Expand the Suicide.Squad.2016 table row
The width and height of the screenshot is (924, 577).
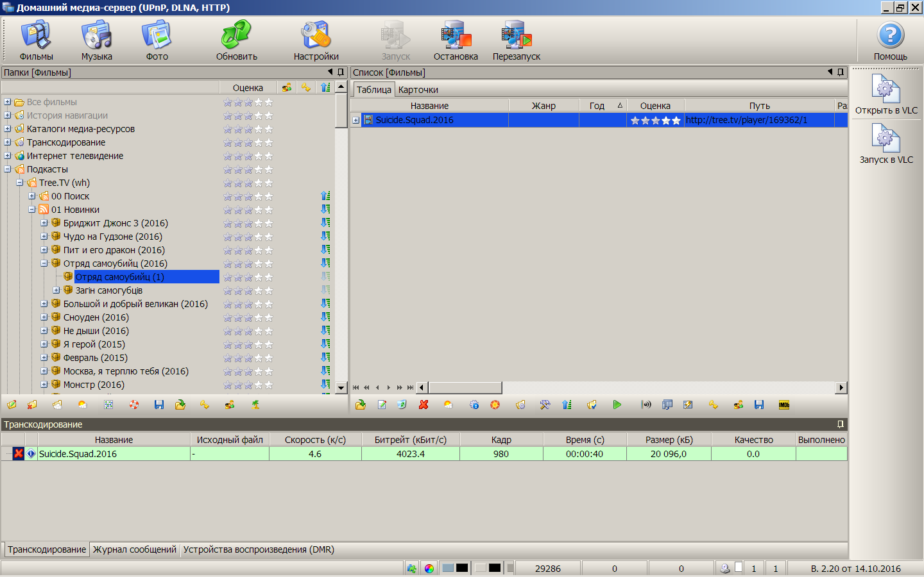[355, 120]
